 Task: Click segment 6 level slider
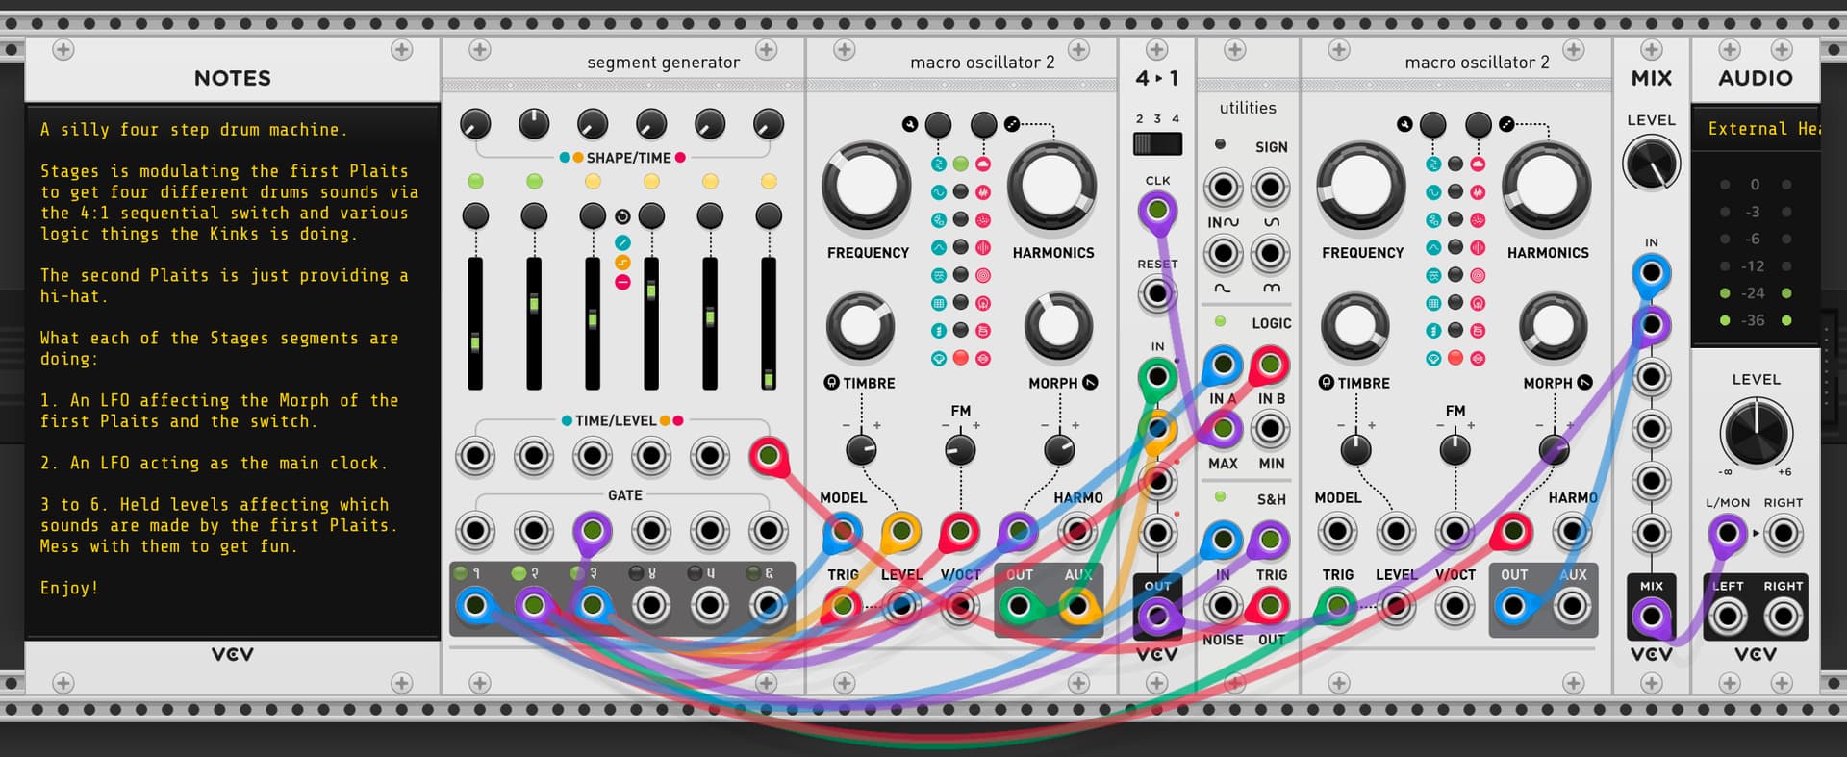pyautogui.click(x=769, y=323)
